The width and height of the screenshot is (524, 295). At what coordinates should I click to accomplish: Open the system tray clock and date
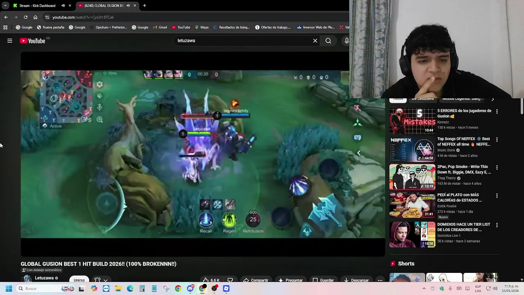(x=511, y=288)
